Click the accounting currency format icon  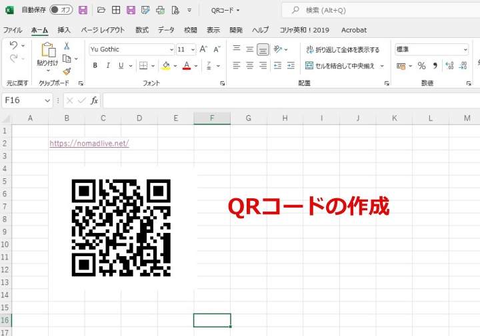(x=401, y=66)
